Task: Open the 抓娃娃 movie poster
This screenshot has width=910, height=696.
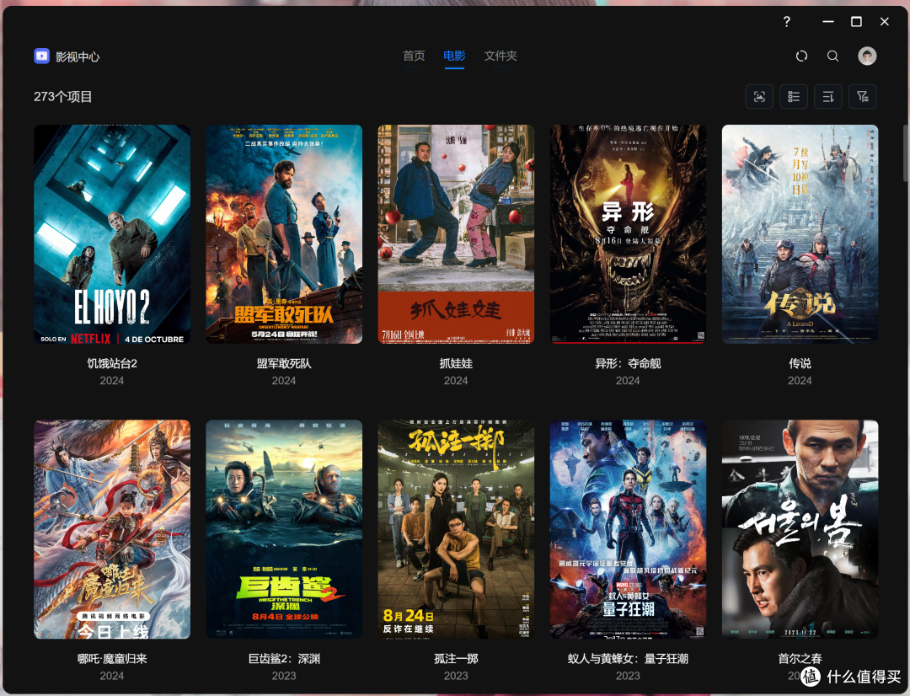Action: coord(456,234)
